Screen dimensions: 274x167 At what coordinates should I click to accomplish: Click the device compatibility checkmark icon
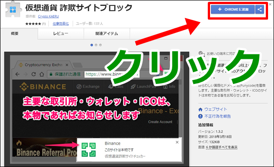click(201, 53)
